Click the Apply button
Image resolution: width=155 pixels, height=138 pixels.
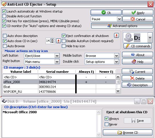click(138, 13)
